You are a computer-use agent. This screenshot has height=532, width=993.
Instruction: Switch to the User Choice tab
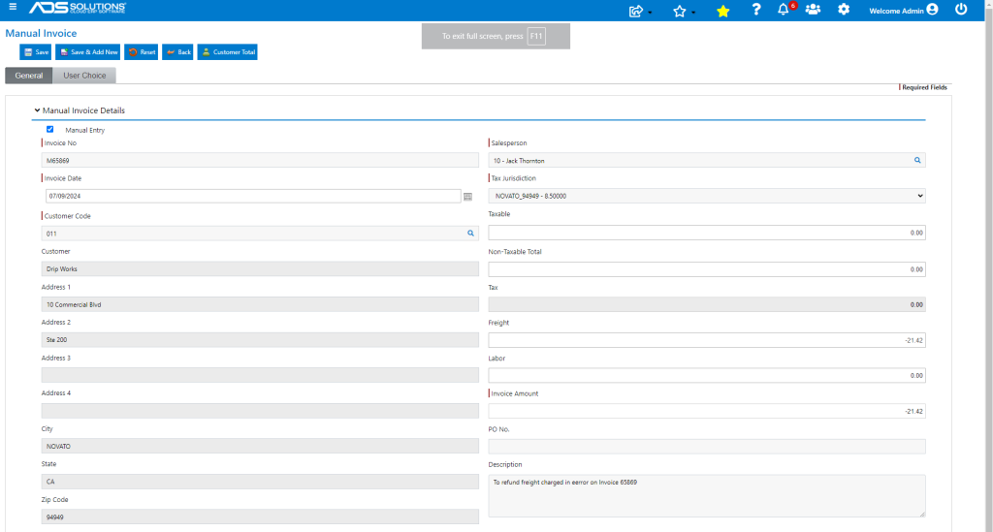[x=84, y=76]
